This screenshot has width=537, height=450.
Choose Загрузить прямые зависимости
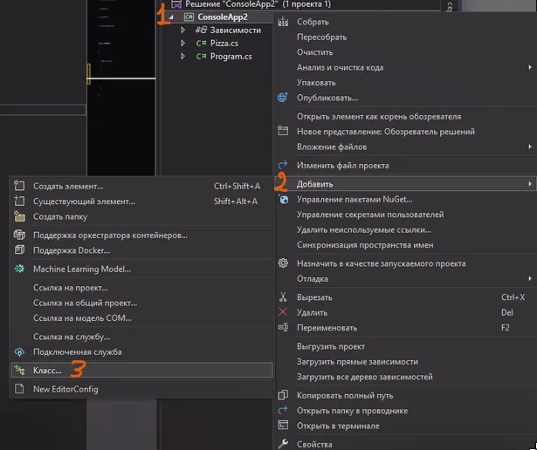(357, 361)
